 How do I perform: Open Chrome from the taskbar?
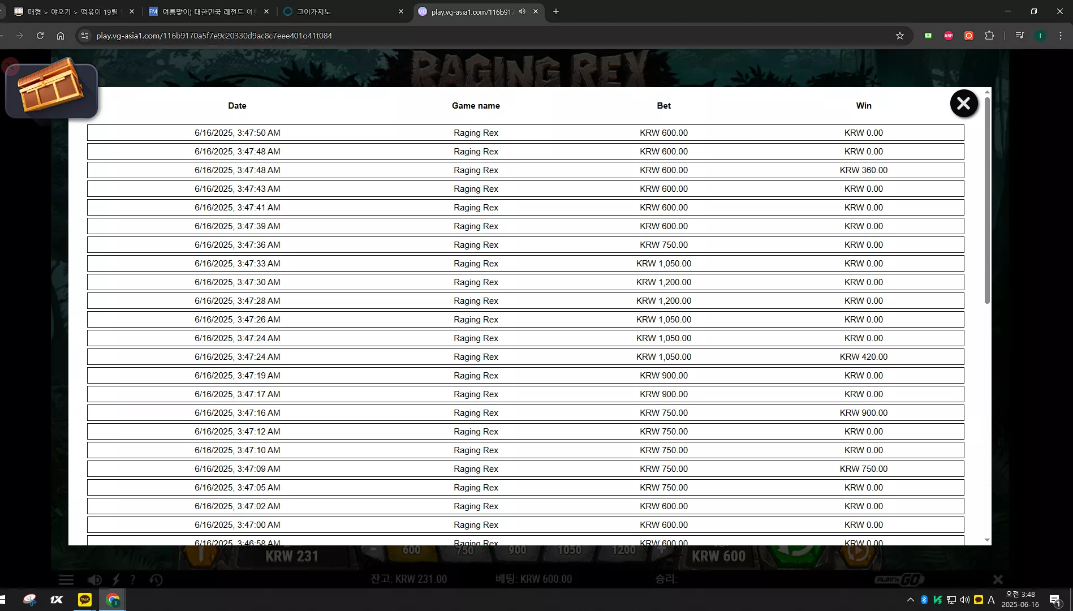(113, 600)
